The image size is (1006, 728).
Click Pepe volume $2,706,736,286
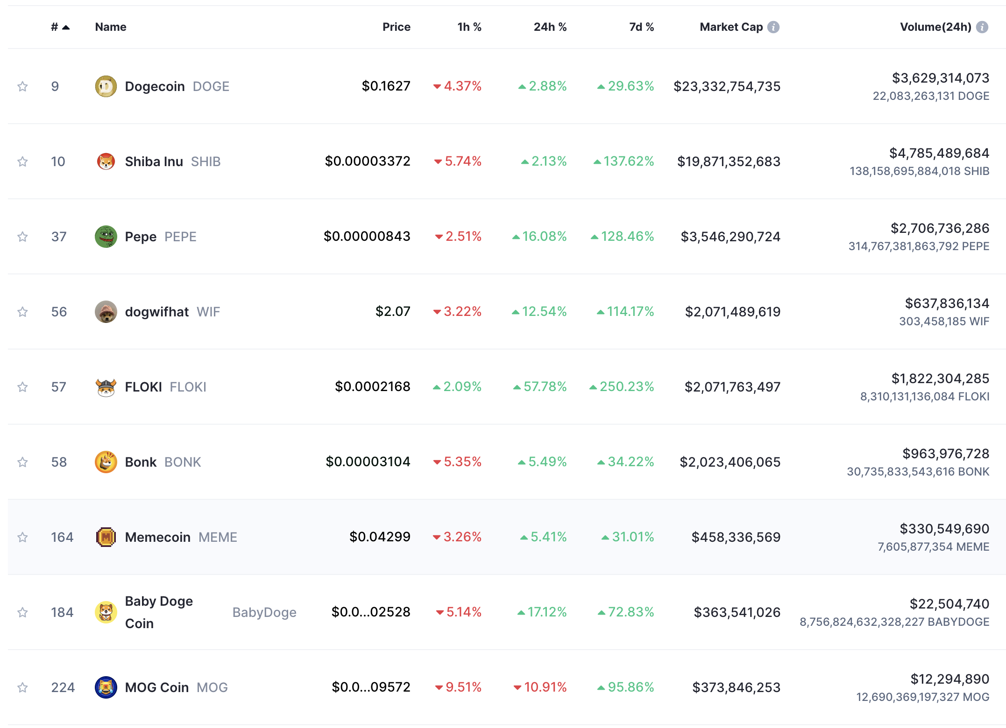940,228
